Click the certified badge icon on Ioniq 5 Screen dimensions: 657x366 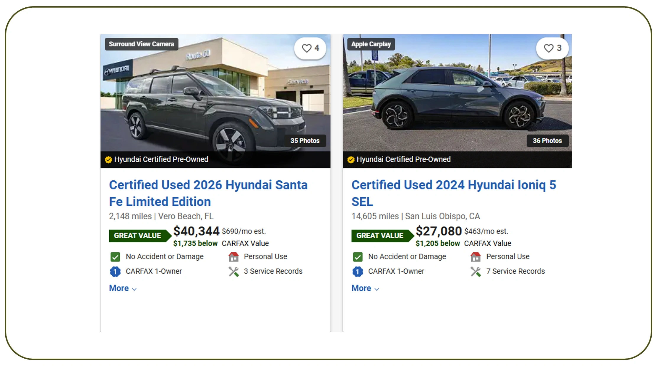click(351, 160)
